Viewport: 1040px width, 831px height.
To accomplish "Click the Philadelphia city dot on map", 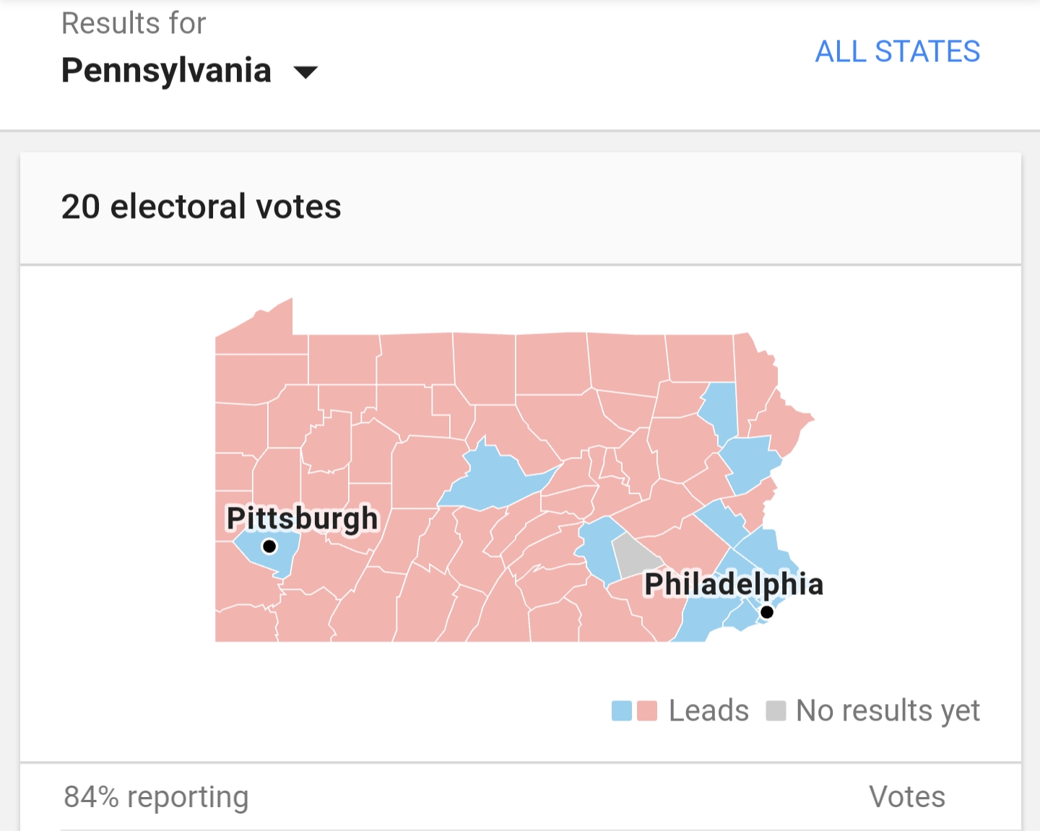I will [767, 612].
